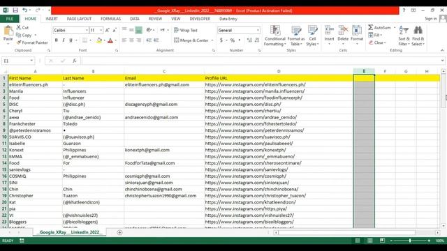Decrease font size with the smaller-A icon
The image size is (447, 251).
click(x=115, y=30)
